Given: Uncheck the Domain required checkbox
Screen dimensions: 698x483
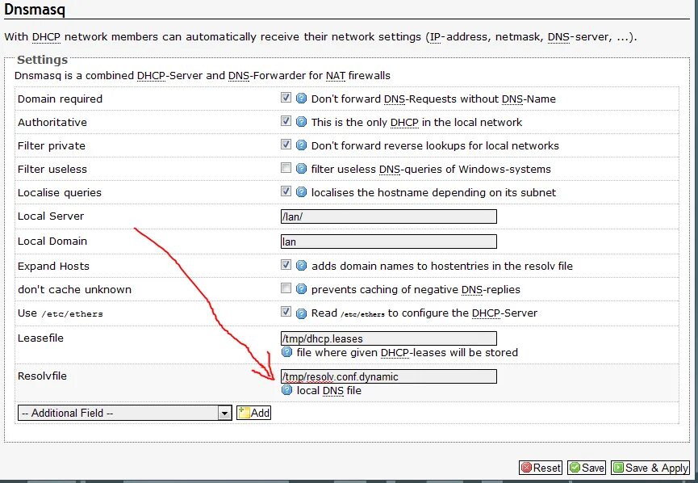Looking at the screenshot, I should [x=286, y=97].
